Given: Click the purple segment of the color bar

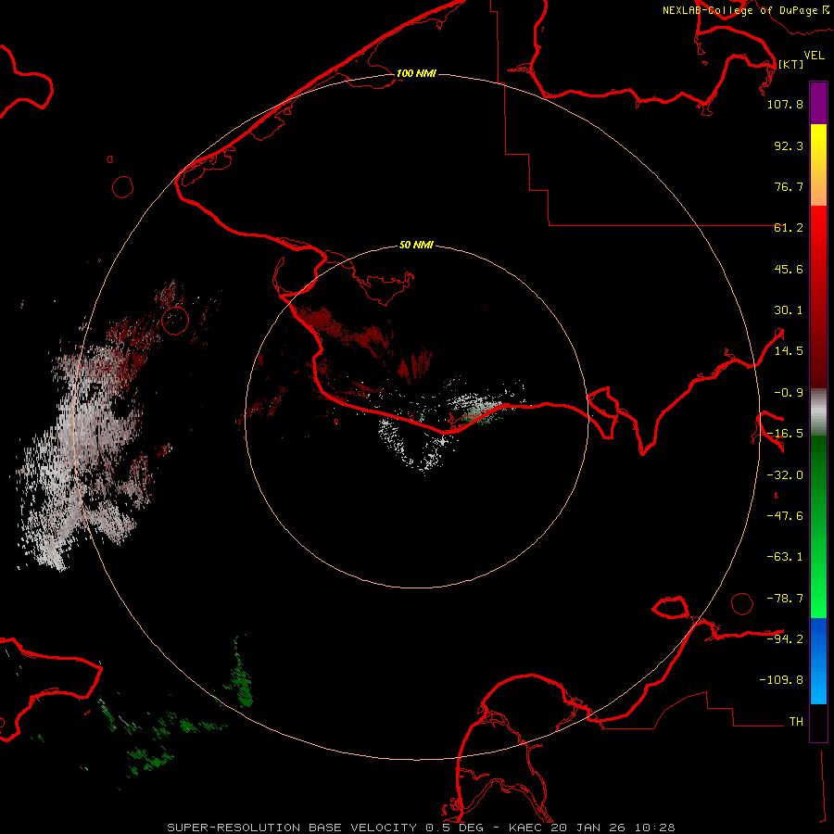Looking at the screenshot, I should tap(818, 103).
